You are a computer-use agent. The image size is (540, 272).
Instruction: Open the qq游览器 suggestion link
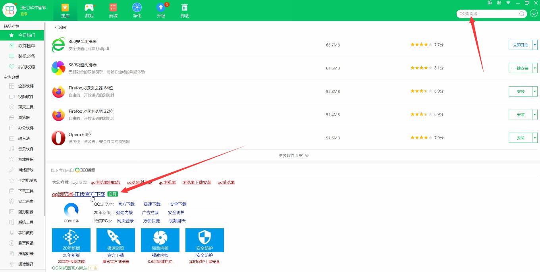tap(226, 183)
